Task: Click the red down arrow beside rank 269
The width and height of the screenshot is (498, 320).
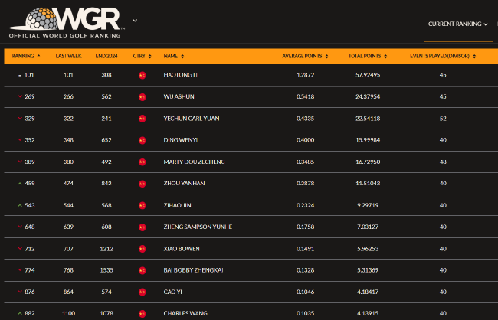Action: coord(20,96)
